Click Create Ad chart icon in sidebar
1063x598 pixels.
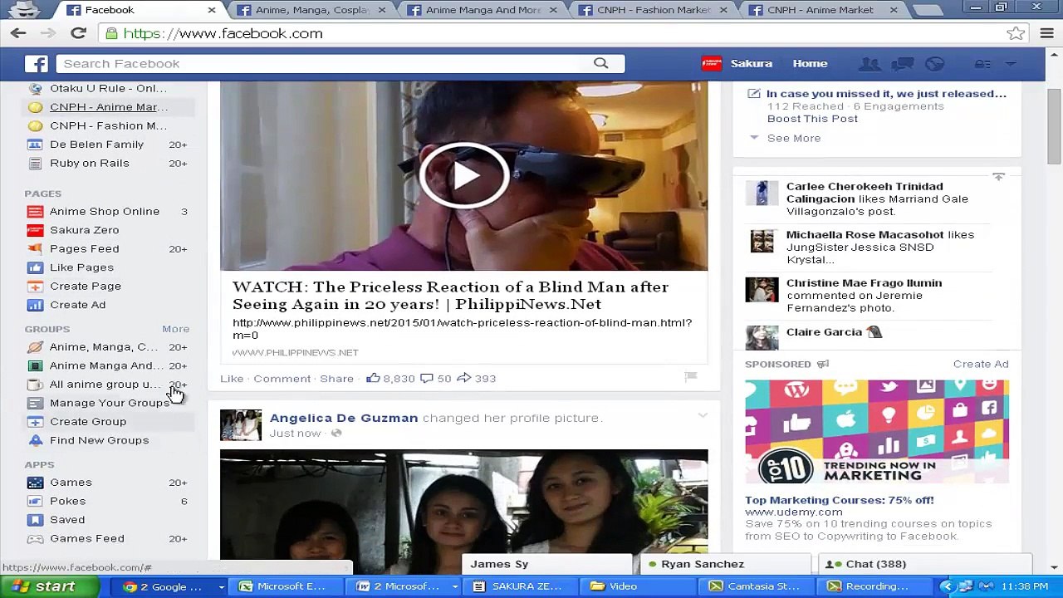35,305
